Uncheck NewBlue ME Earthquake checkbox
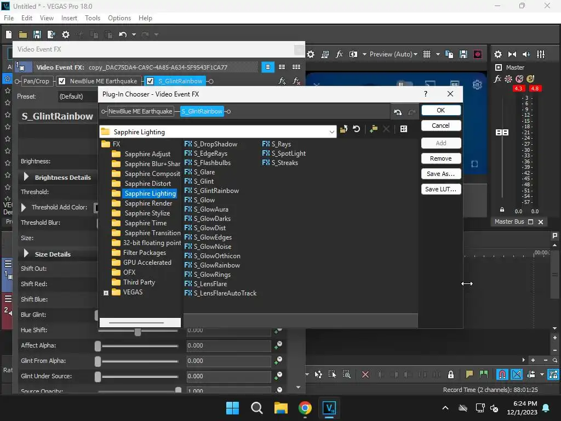Screen dimensions: 561x421 coord(62,81)
